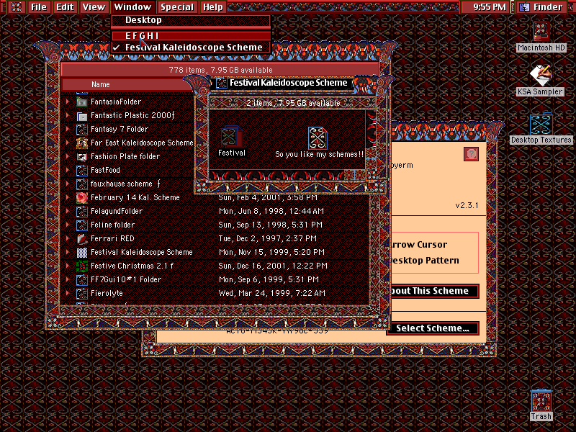Expand the FastFood disclosure triangle

(67, 170)
